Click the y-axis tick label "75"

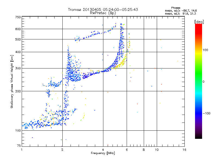click(x=19, y=146)
